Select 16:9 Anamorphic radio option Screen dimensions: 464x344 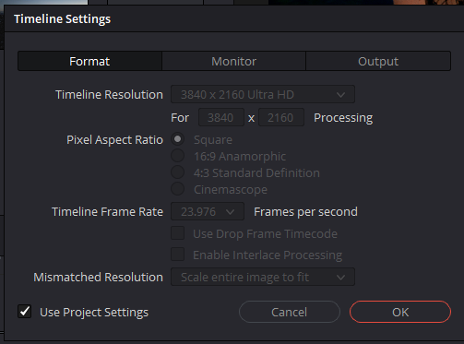tap(178, 156)
